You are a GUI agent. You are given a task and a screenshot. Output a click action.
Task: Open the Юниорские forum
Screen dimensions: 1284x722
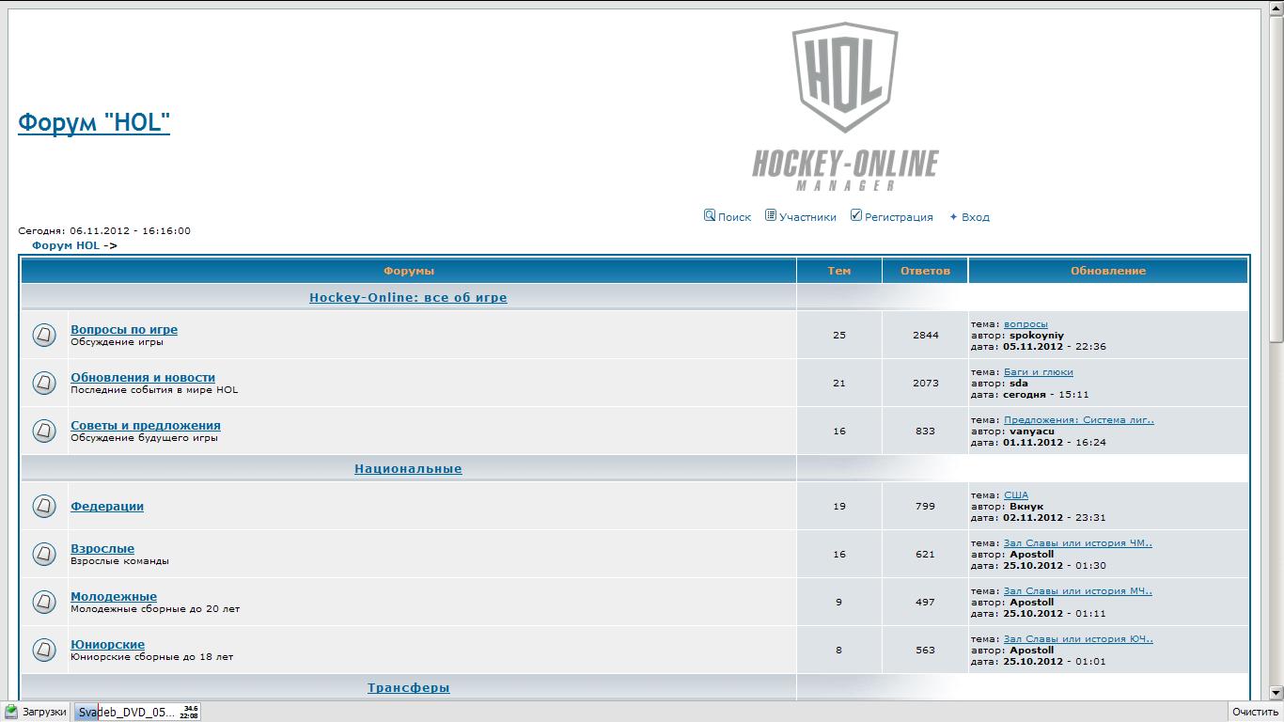pyautogui.click(x=108, y=644)
